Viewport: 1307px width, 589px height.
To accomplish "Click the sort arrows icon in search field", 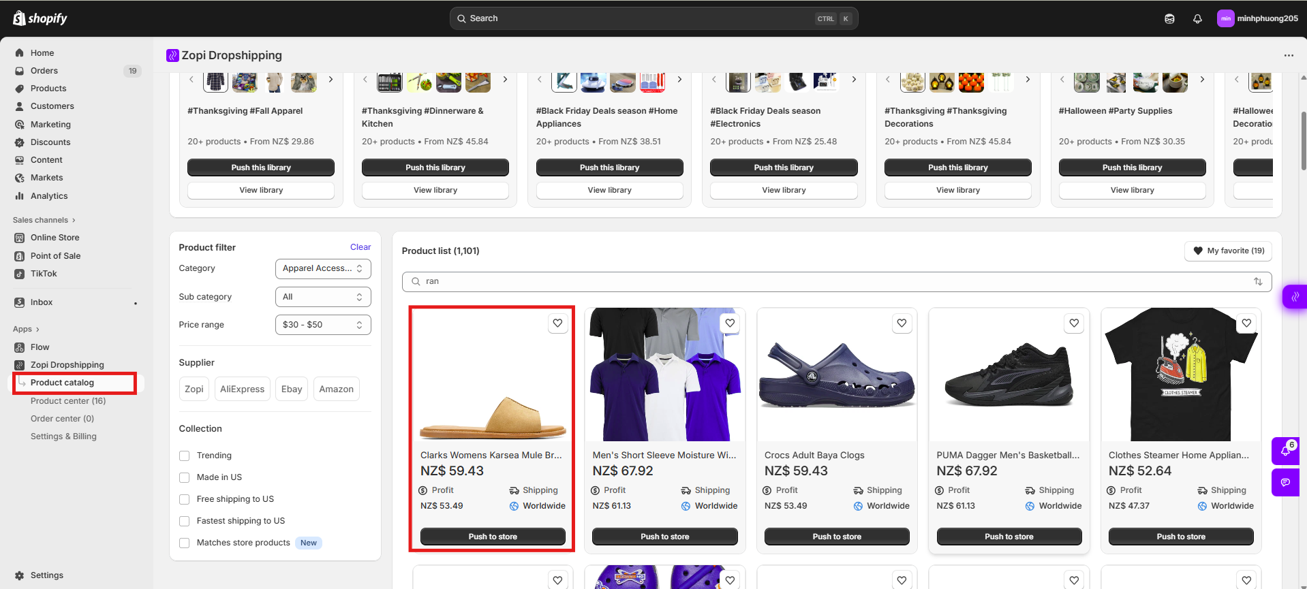I will pyautogui.click(x=1258, y=282).
